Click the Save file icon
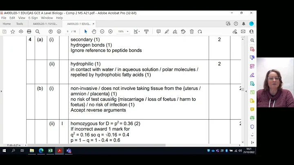This screenshot has height=165, width=294. tap(4, 31)
